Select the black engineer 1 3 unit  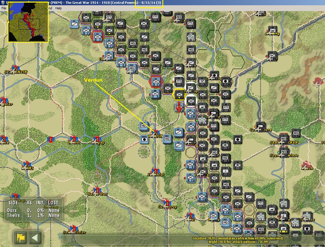202,81
